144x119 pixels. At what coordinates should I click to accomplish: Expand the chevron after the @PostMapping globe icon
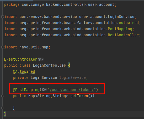coord(46,90)
